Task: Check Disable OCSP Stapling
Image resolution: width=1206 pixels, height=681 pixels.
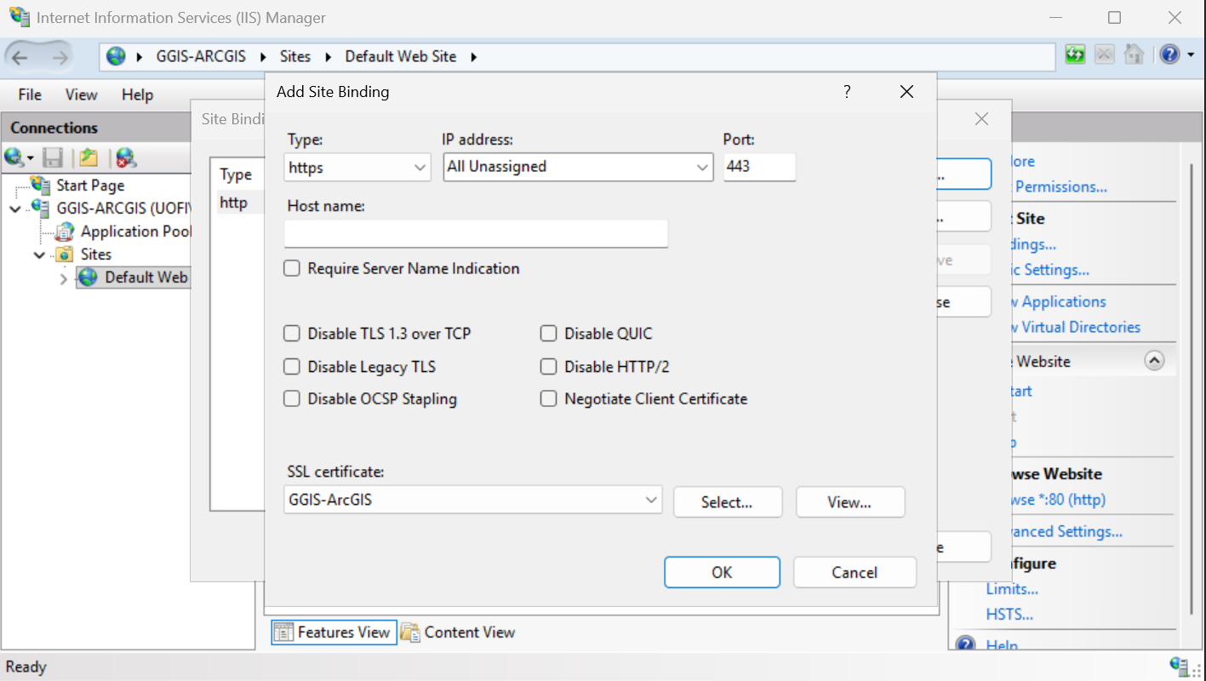Action: (x=292, y=398)
